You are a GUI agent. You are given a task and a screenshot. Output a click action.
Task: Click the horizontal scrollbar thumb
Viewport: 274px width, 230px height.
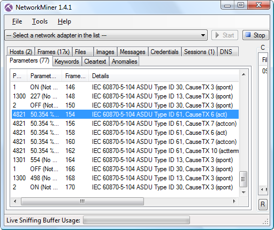click(82, 201)
